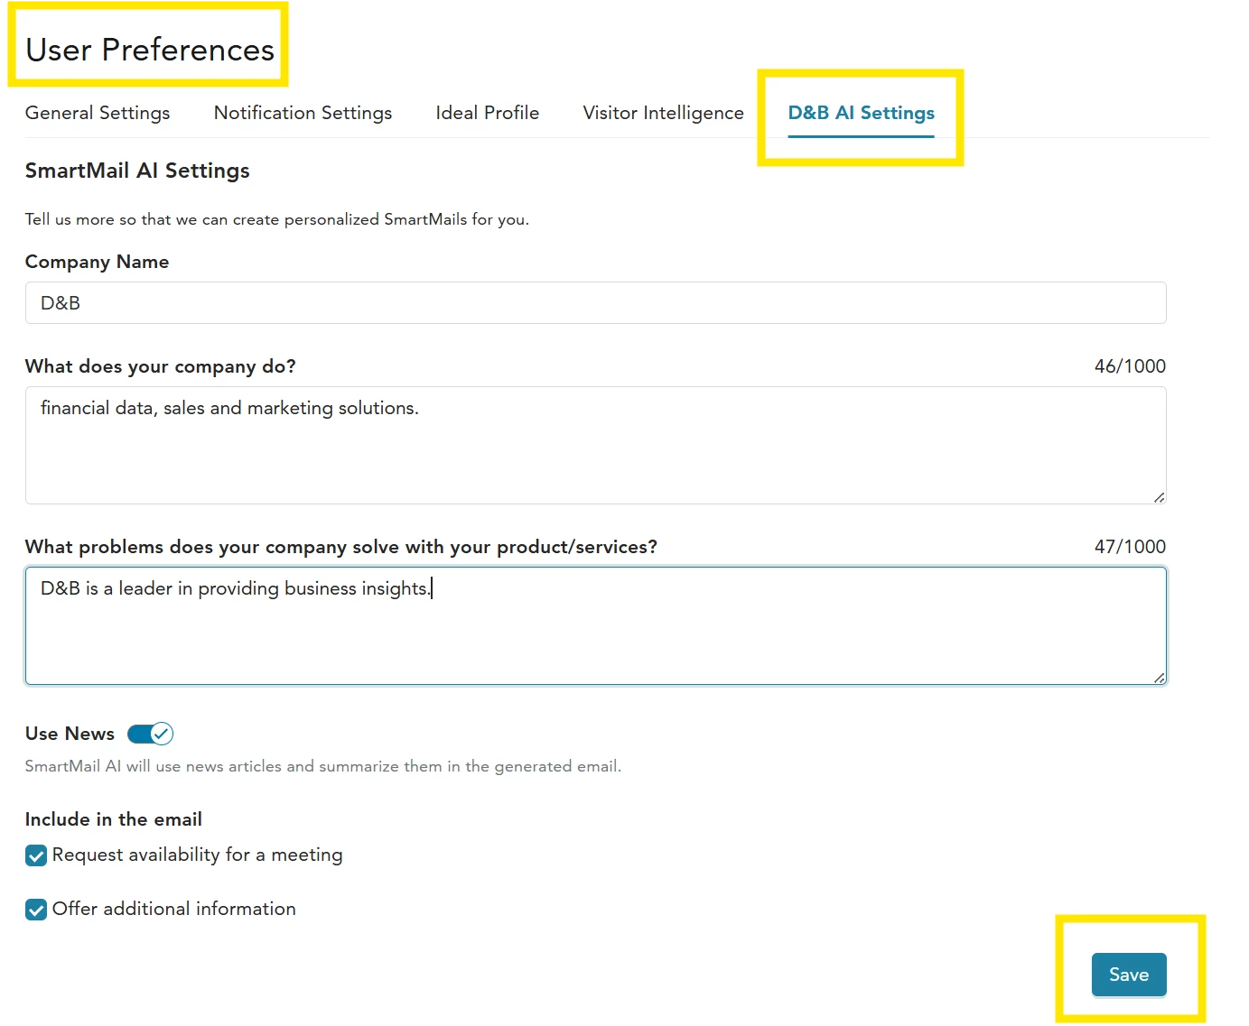This screenshot has height=1026, width=1249.
Task: Select the Visitor Intelligence tab
Action: [x=663, y=113]
